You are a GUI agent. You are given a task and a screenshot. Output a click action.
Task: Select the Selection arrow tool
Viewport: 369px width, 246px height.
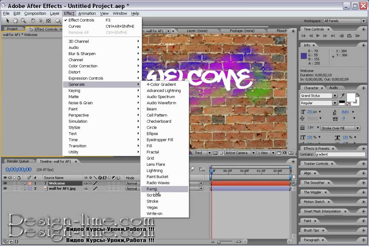coord(8,21)
